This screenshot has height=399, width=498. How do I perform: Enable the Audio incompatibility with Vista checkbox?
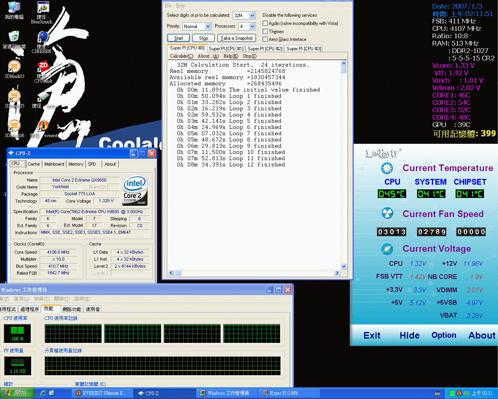click(265, 23)
